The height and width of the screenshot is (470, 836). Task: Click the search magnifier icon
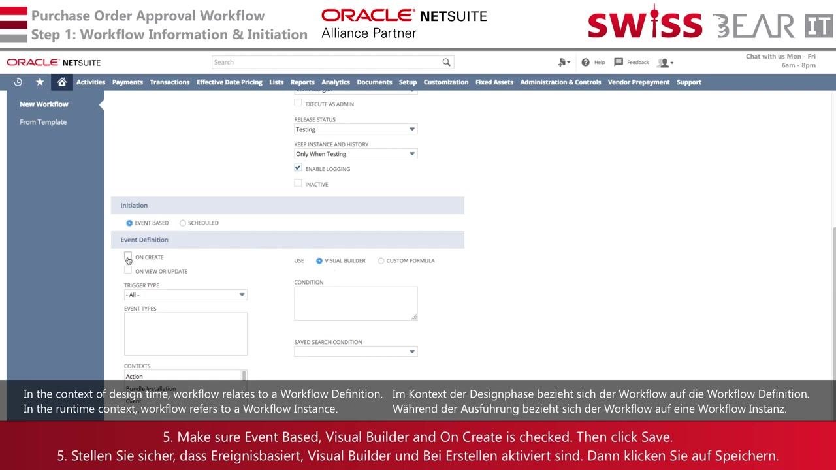446,62
